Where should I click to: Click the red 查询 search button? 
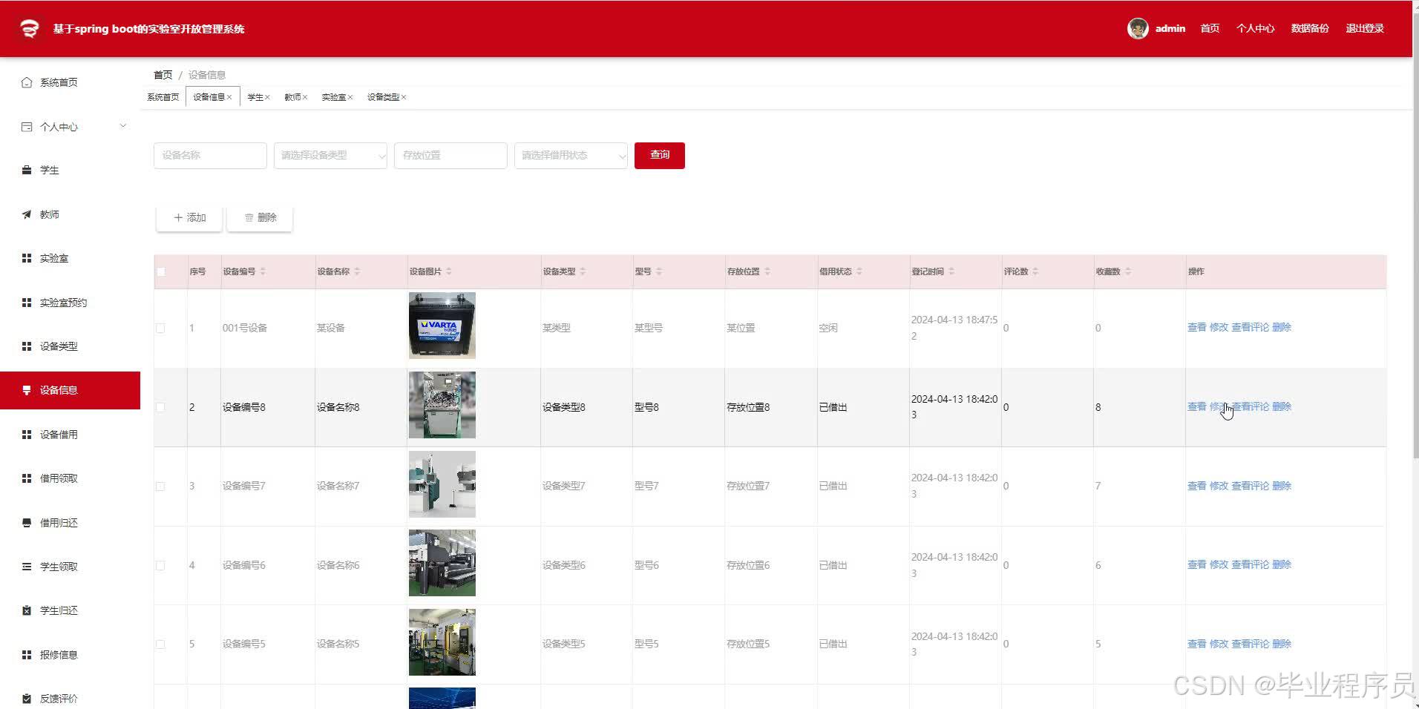pyautogui.click(x=660, y=156)
